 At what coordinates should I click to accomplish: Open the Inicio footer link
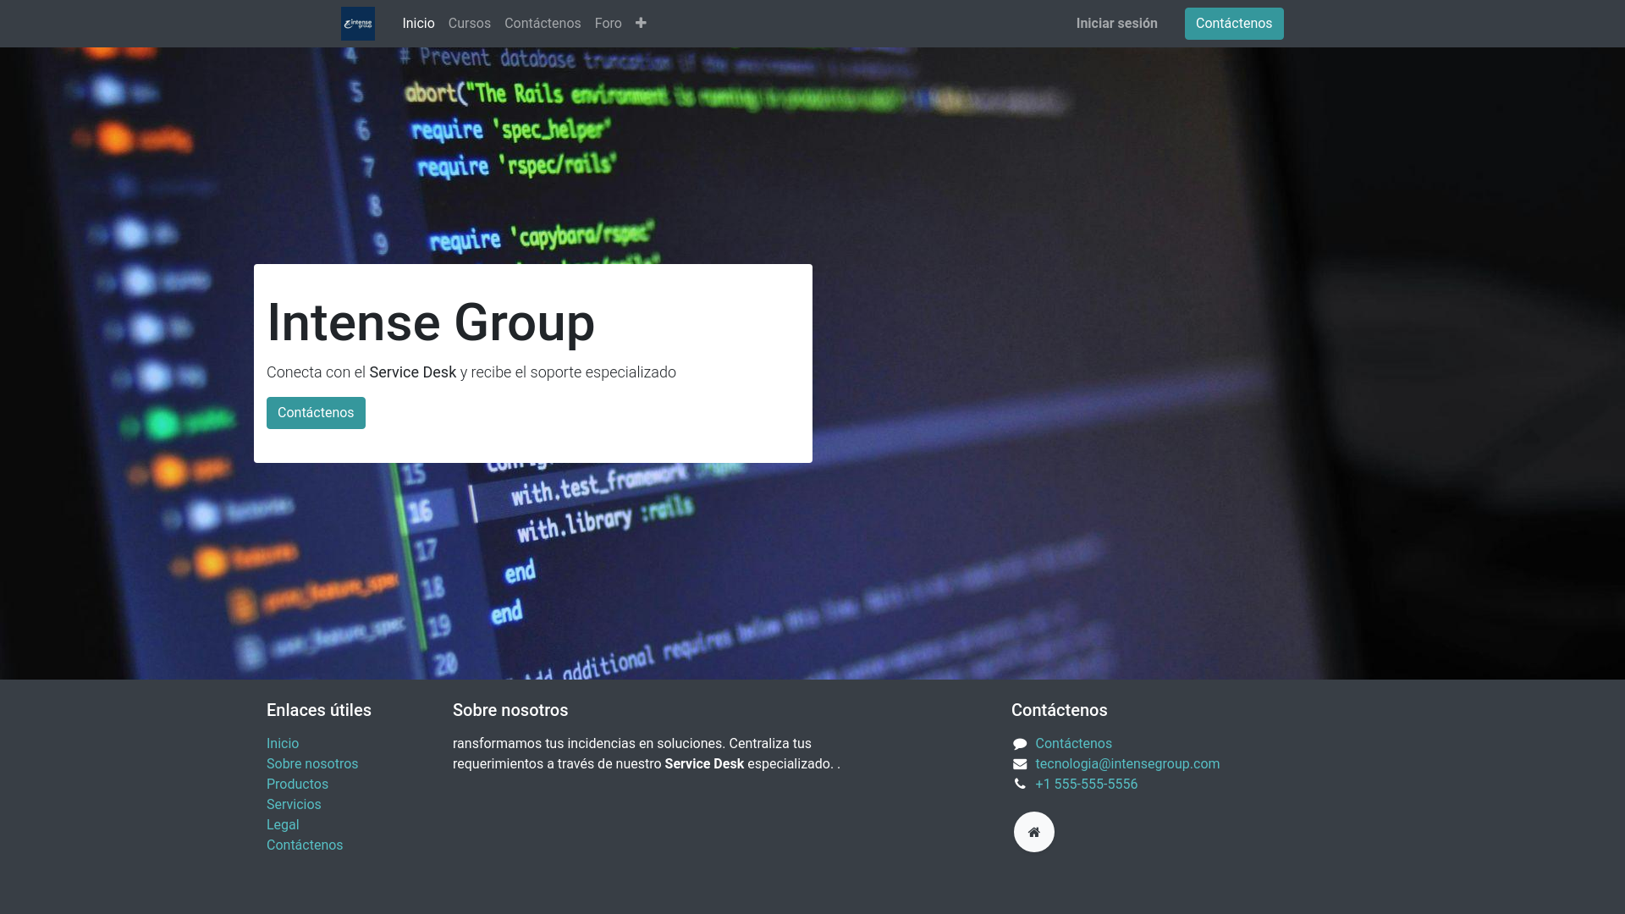tap(283, 744)
